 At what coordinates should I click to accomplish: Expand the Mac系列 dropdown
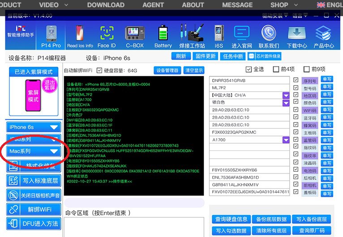tap(34, 151)
